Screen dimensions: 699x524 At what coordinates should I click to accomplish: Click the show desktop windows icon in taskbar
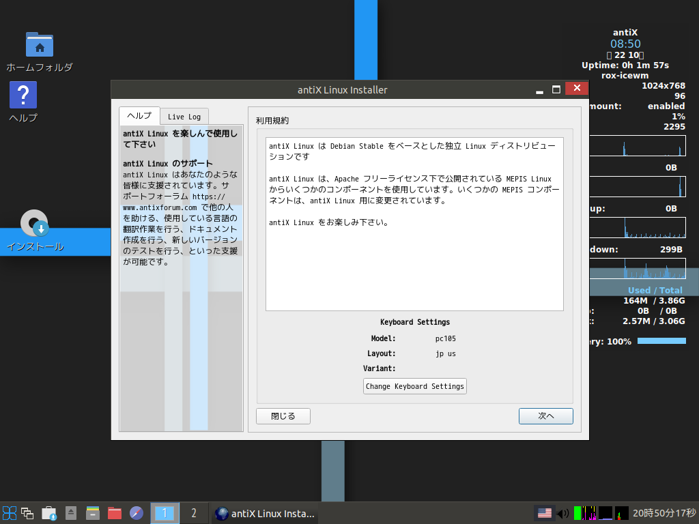pos(27,513)
